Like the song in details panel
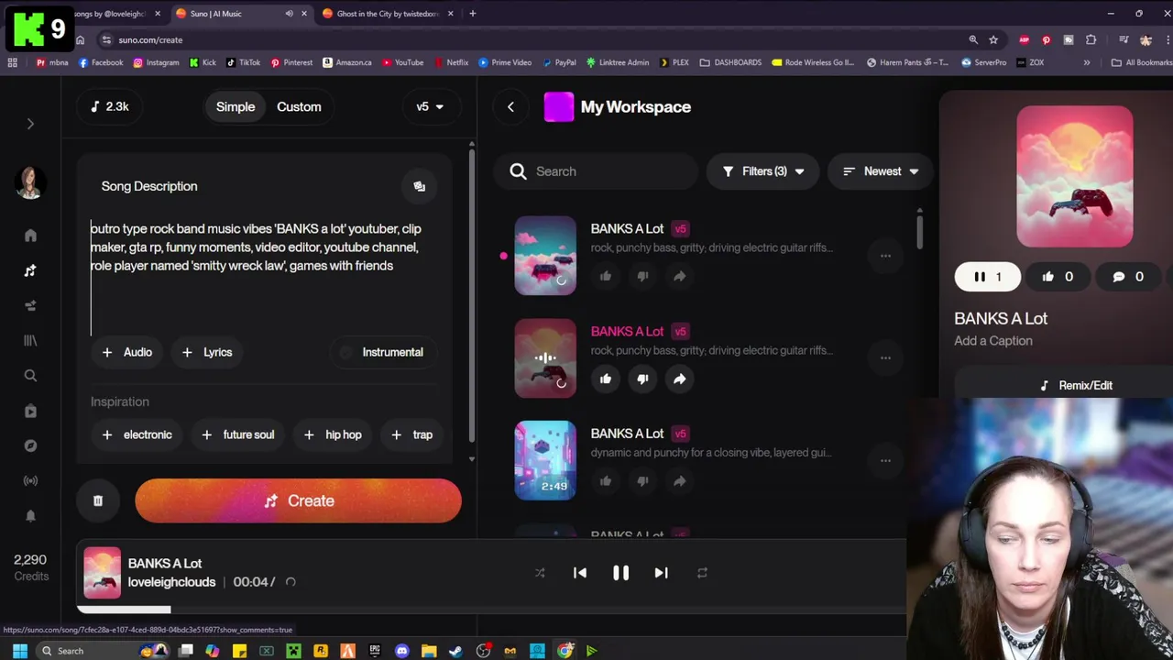Viewport: 1173px width, 660px height. [1057, 277]
